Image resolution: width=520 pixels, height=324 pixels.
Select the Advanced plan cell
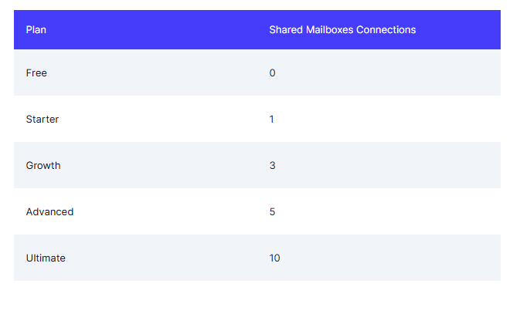135,211
